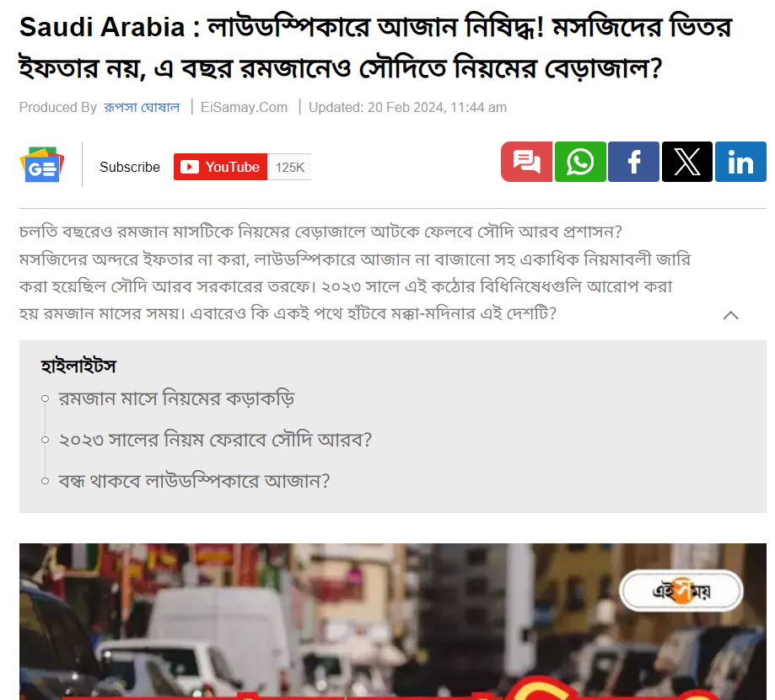Image resolution: width=775 pixels, height=700 pixels.
Task: Open the article image thumbnail
Action: (393, 622)
